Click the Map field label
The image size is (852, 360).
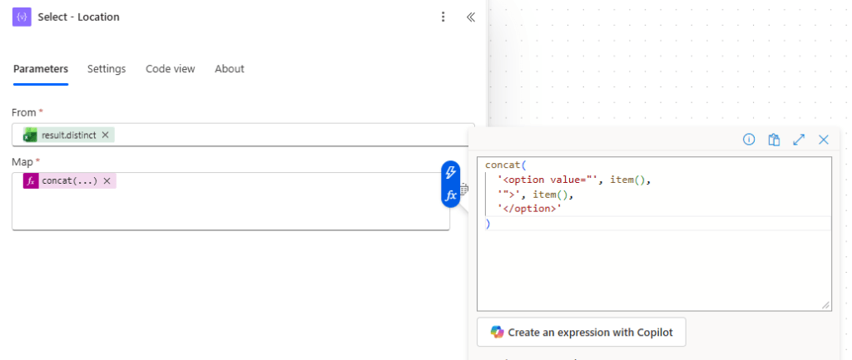click(x=22, y=162)
